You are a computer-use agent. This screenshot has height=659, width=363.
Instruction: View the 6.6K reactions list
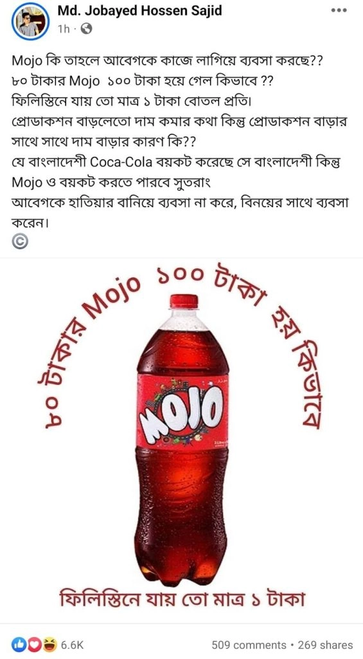(73, 645)
